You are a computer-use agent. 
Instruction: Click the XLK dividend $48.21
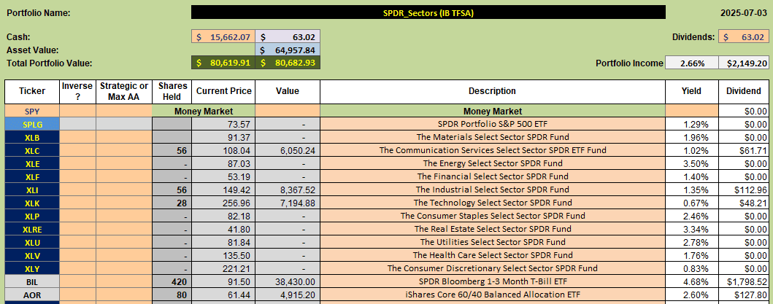pos(743,203)
